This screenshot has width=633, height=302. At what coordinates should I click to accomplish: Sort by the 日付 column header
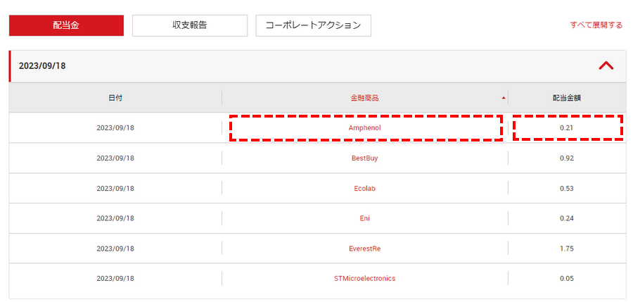(x=115, y=98)
